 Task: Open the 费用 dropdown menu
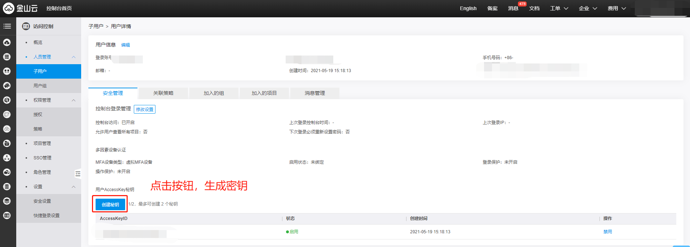point(617,8)
